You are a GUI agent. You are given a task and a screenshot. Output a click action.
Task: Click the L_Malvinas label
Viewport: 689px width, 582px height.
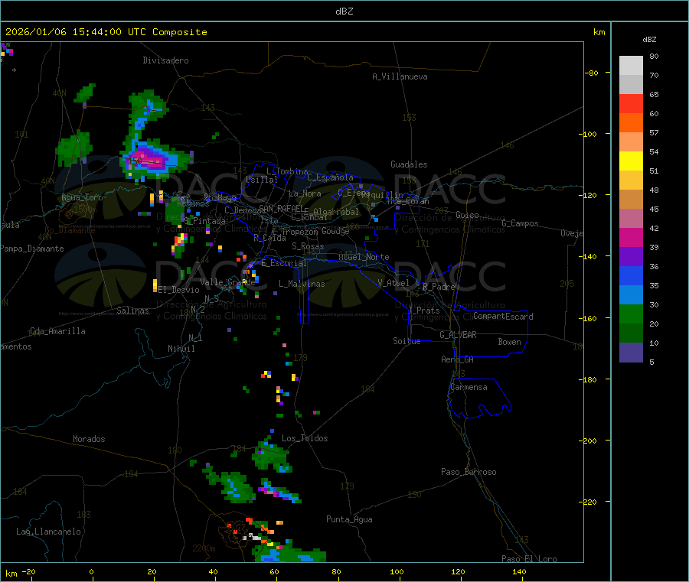(302, 284)
